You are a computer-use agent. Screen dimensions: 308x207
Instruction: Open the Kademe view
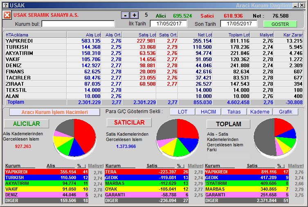[260, 112]
